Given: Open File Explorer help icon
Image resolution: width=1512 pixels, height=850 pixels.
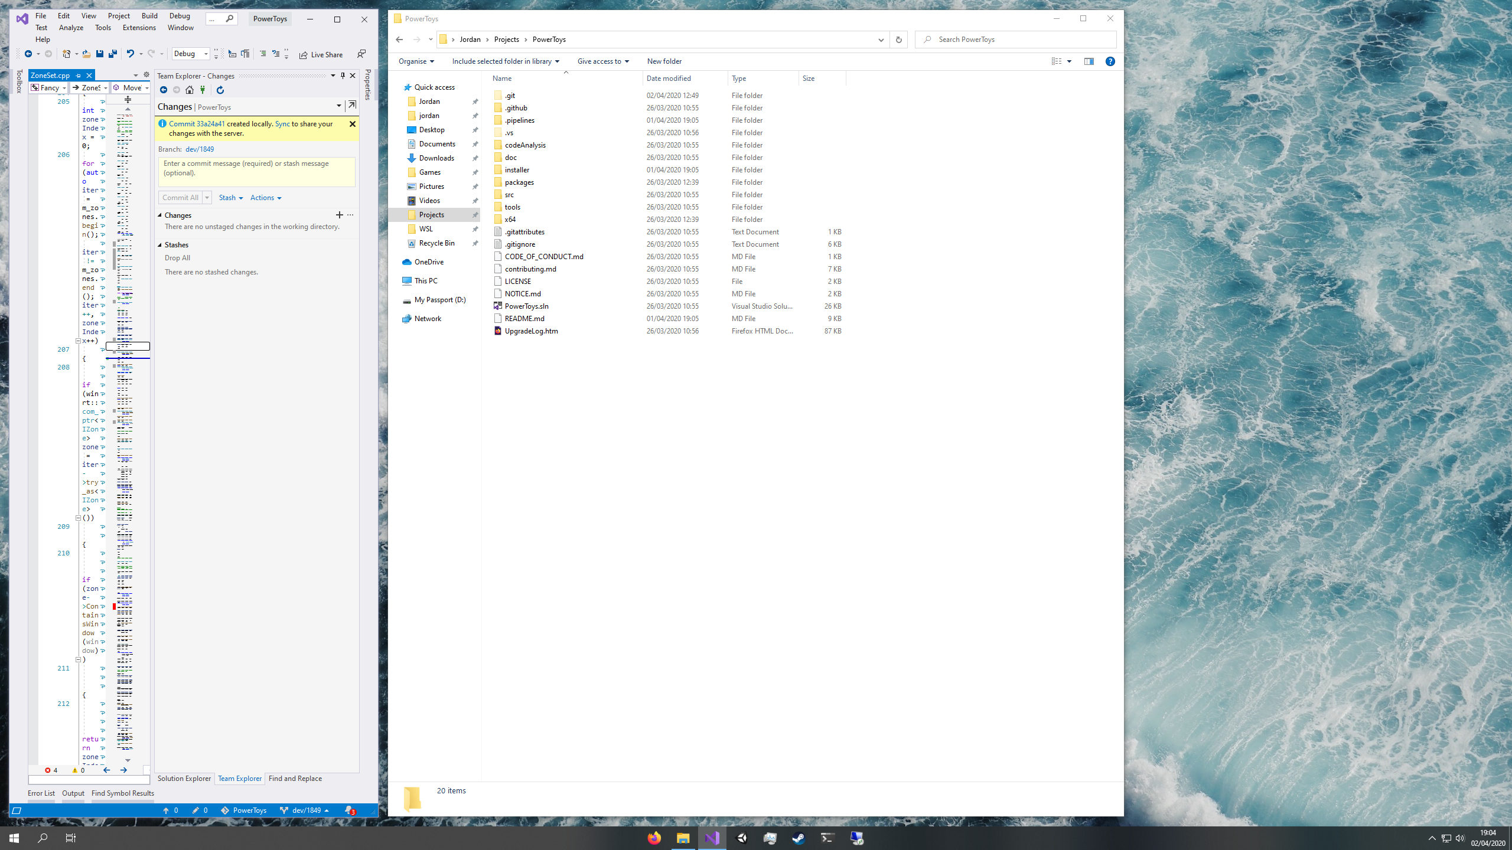Looking at the screenshot, I should click(x=1110, y=61).
